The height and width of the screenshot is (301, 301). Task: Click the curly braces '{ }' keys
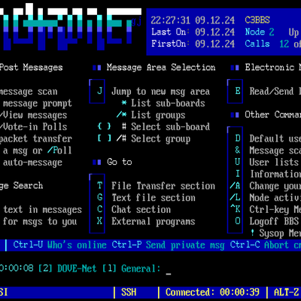tap(104, 126)
